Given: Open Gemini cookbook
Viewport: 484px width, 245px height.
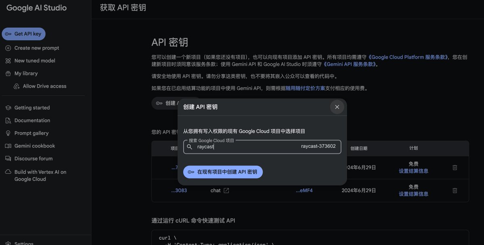Looking at the screenshot, I should pyautogui.click(x=35, y=146).
